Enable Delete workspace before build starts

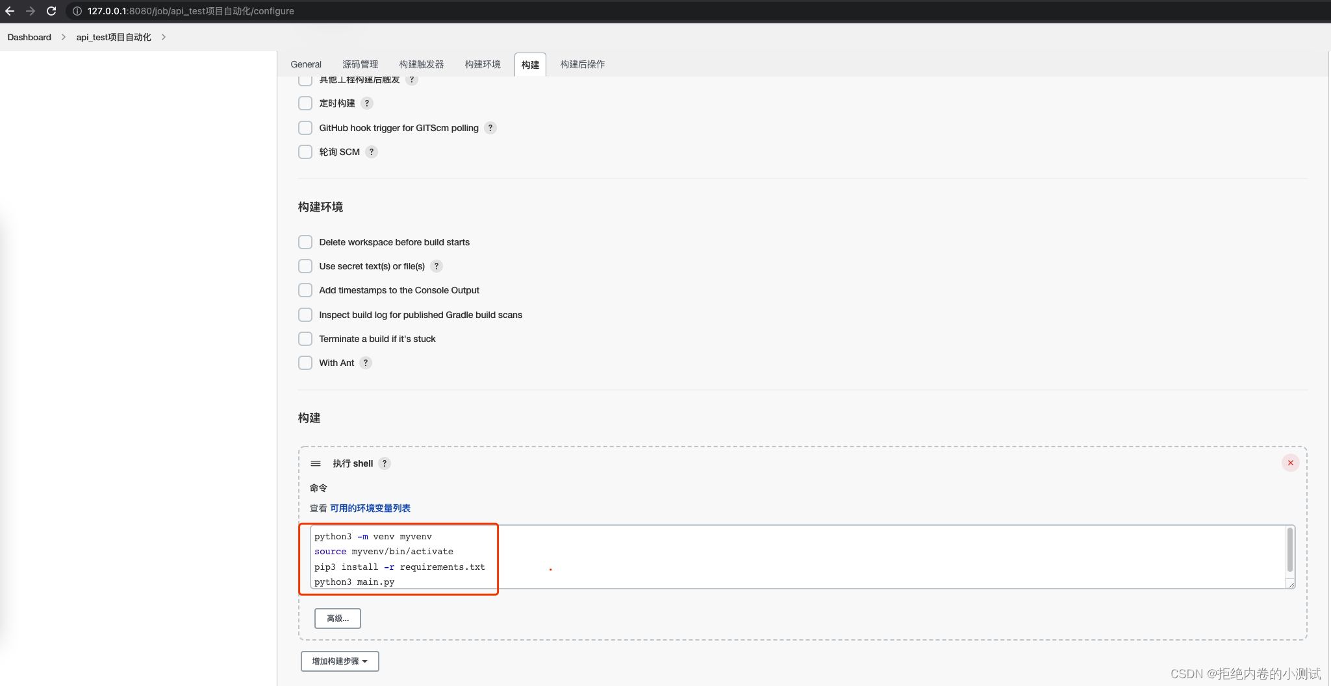tap(305, 242)
